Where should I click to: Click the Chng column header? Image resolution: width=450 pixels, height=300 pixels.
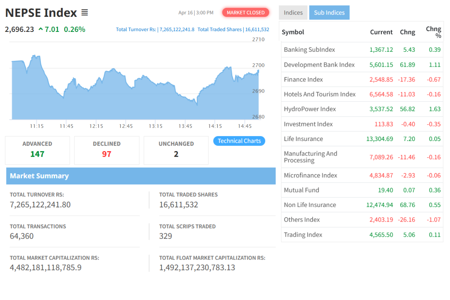pos(408,32)
